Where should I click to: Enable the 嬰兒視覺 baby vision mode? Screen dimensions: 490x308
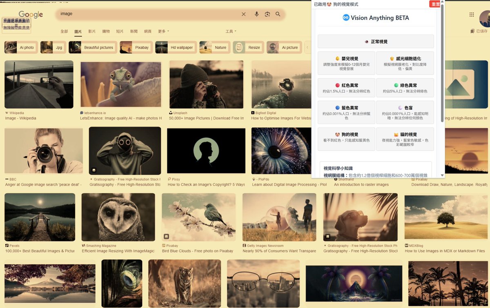346,63
